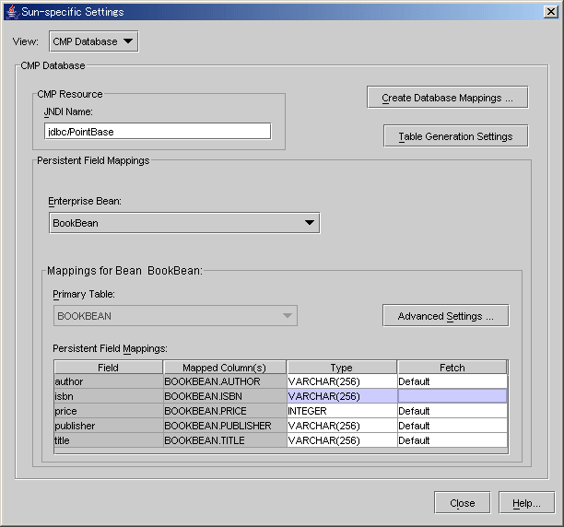The image size is (564, 527).
Task: Open the View dropdown showing CMP Database
Action: tap(93, 41)
